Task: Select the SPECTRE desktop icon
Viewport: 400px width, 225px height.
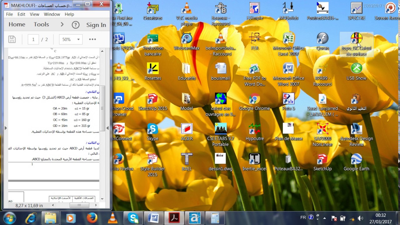Action: 357,12
